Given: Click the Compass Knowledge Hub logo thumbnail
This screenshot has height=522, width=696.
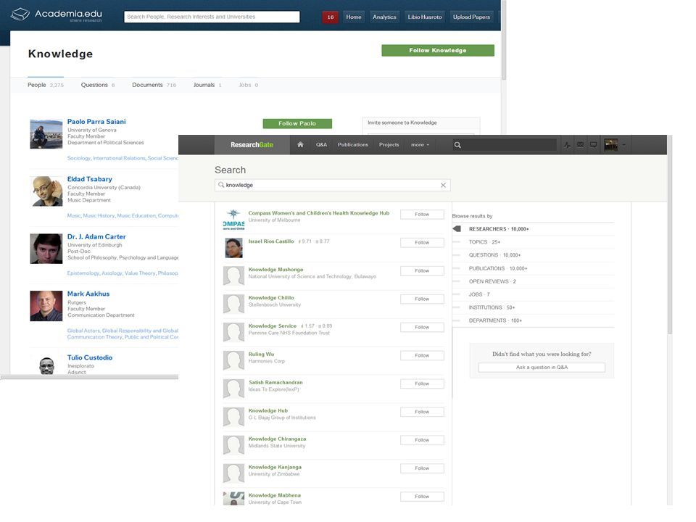Looking at the screenshot, I should pos(233,220).
